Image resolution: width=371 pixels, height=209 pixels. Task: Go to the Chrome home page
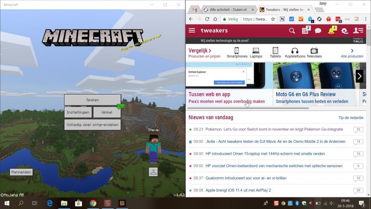[x=215, y=19]
